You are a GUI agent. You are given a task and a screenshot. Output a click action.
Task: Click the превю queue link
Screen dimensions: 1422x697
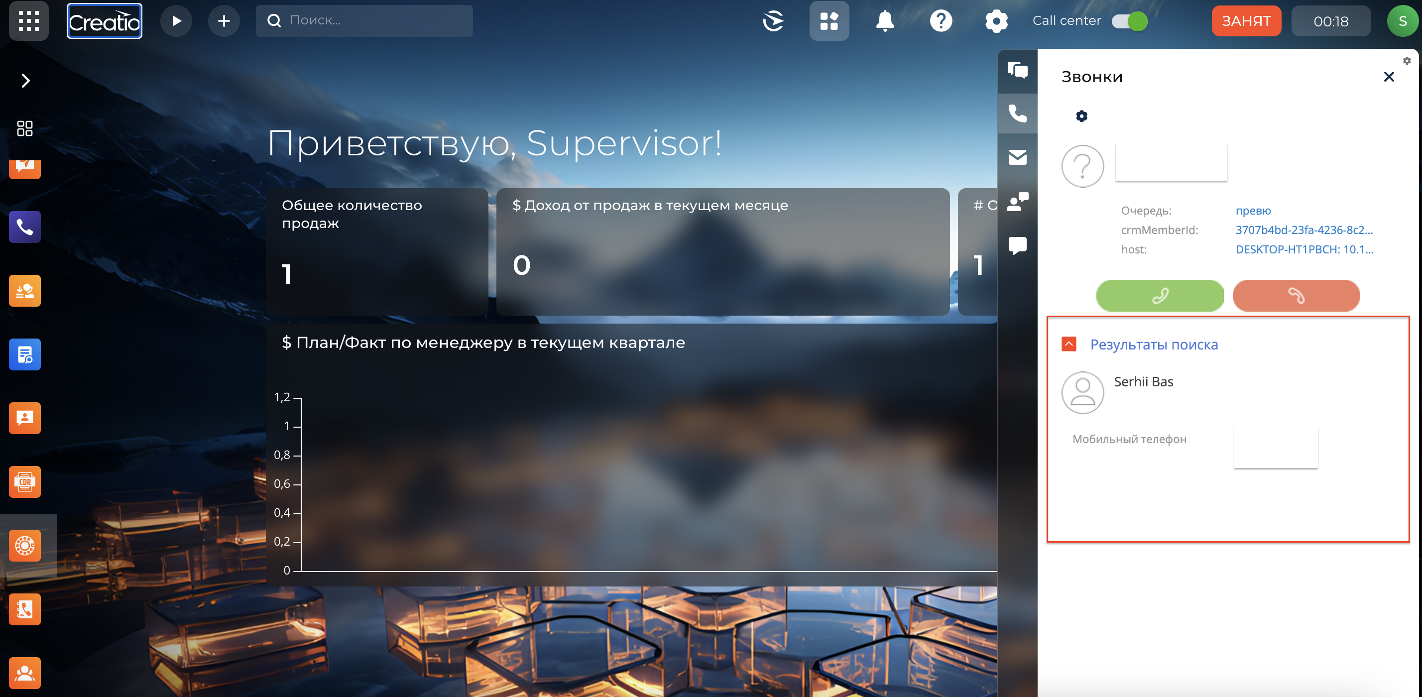click(1253, 210)
